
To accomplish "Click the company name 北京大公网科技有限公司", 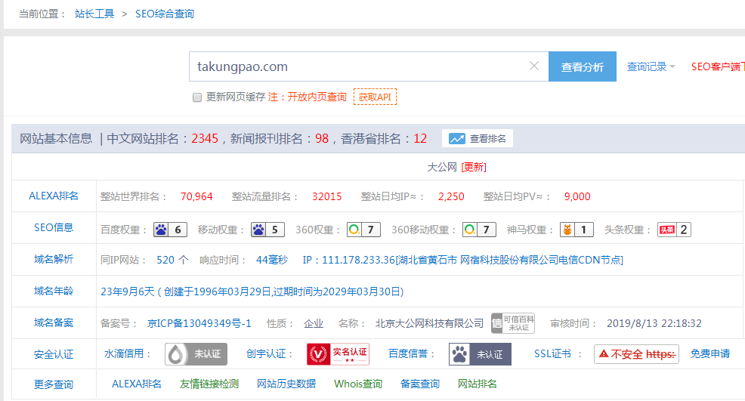I will point(429,323).
